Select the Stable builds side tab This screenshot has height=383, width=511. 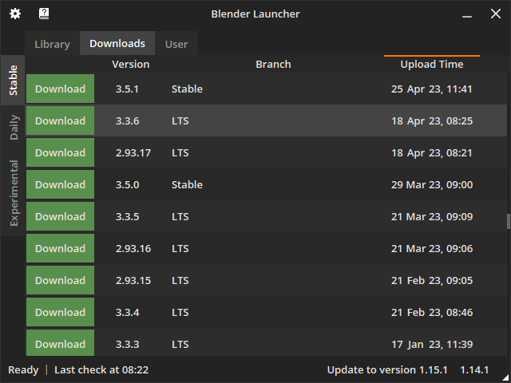[14, 81]
